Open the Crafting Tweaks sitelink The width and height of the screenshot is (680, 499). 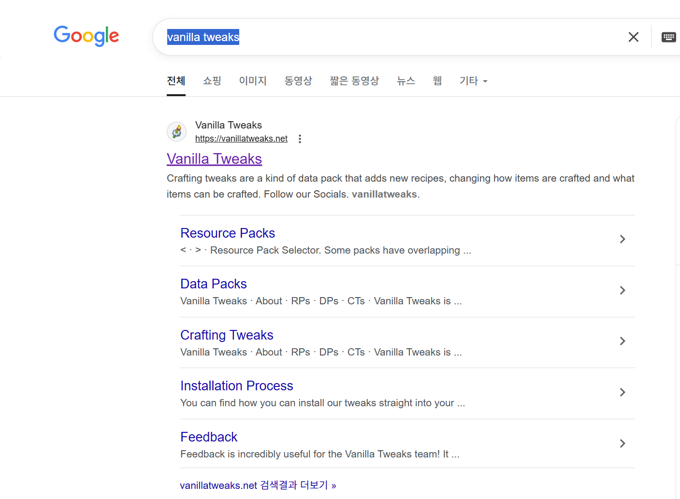[227, 335]
